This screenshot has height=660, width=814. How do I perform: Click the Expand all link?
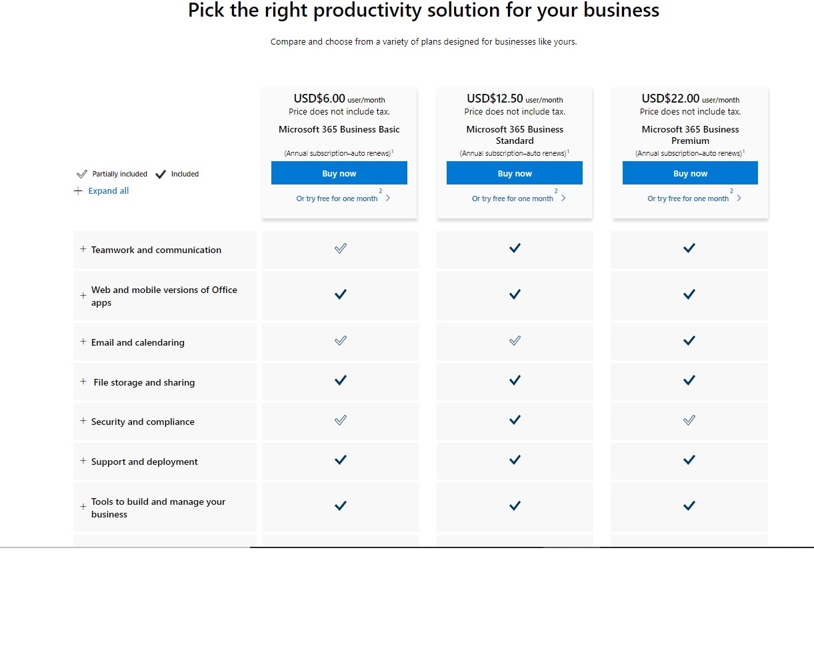(x=108, y=191)
